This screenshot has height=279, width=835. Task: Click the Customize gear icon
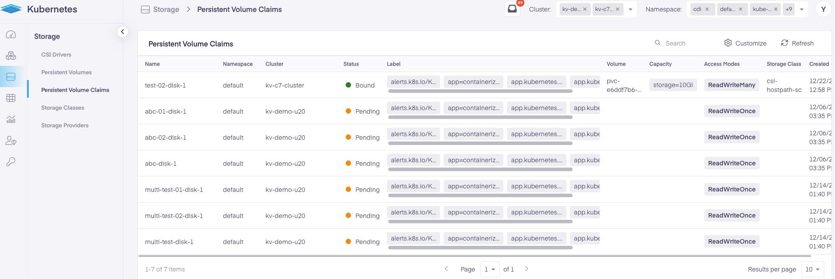(728, 43)
